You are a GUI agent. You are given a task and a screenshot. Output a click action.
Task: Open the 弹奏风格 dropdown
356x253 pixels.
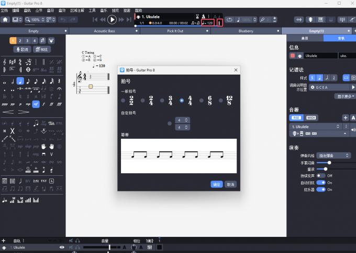click(x=333, y=155)
